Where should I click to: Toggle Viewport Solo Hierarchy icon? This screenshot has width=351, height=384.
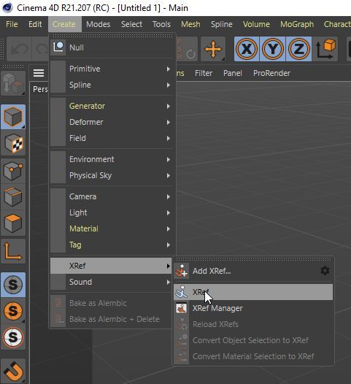tap(13, 337)
